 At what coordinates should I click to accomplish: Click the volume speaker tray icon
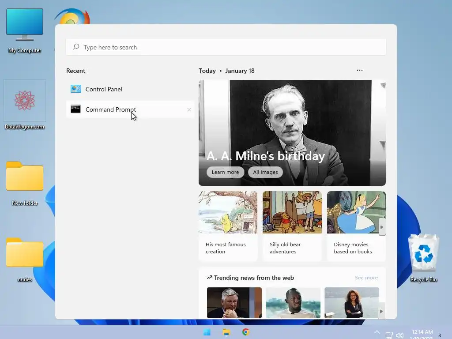(x=399, y=335)
